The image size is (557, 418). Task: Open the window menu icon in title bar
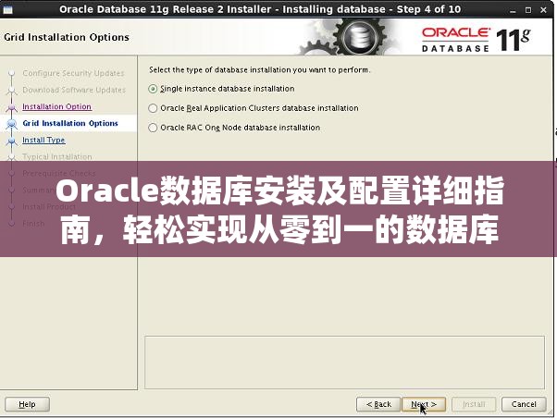coord(7,9)
